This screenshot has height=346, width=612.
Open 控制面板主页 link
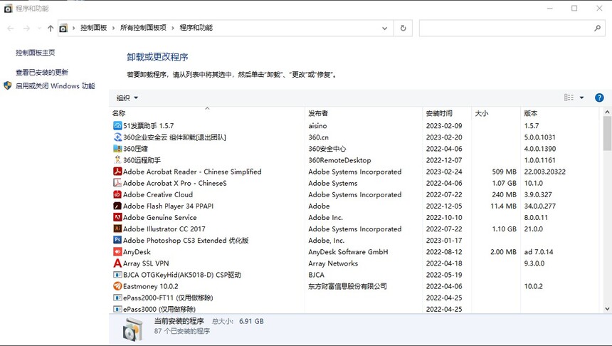(35, 53)
